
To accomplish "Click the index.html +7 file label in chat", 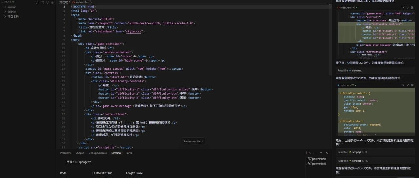I will pos(347,7).
